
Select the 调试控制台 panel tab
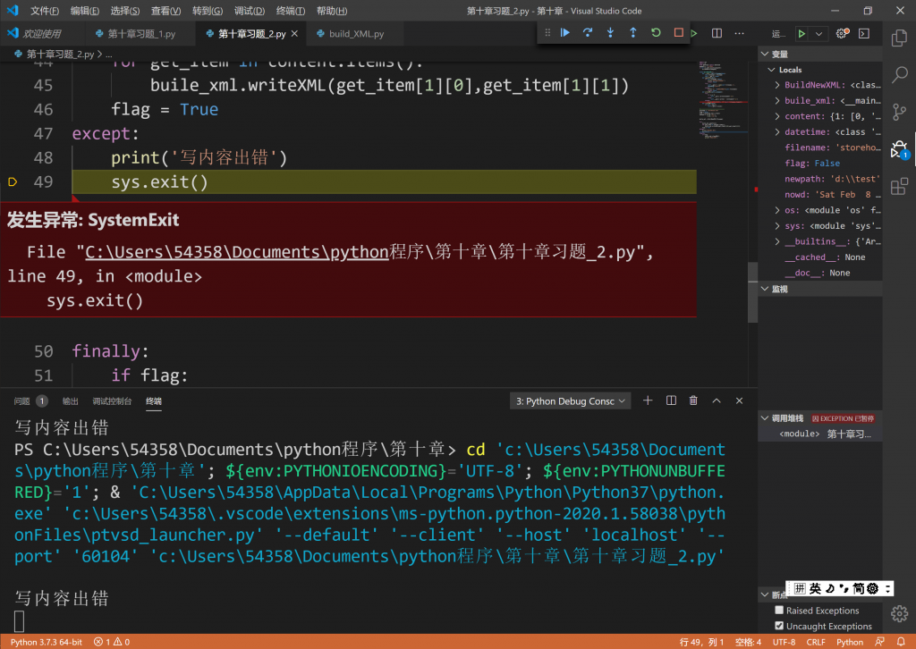tap(112, 401)
